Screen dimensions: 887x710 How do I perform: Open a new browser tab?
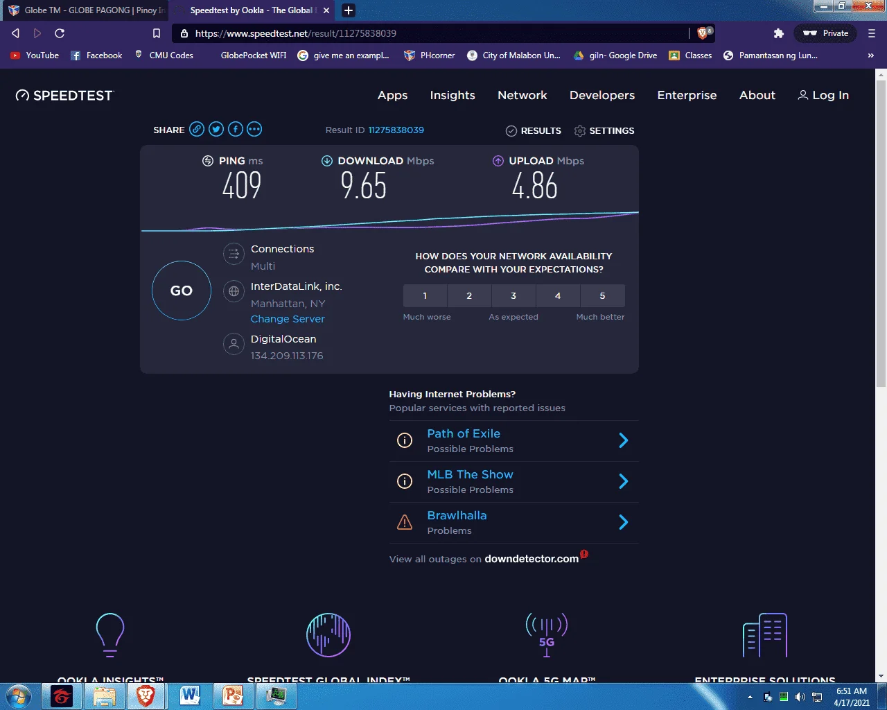pyautogui.click(x=349, y=10)
